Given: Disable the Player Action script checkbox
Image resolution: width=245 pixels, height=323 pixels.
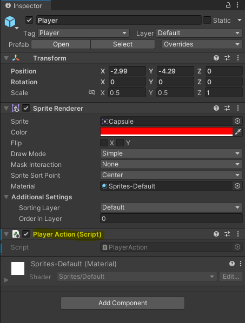Looking at the screenshot, I should (26, 234).
